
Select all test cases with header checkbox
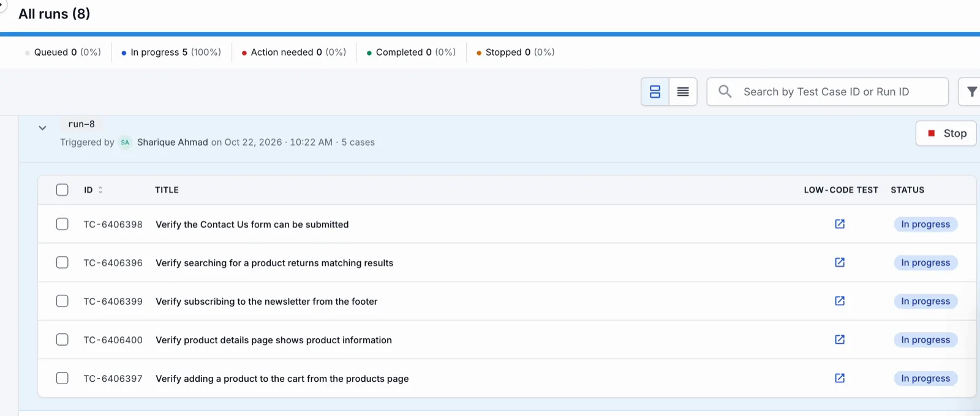tap(62, 190)
